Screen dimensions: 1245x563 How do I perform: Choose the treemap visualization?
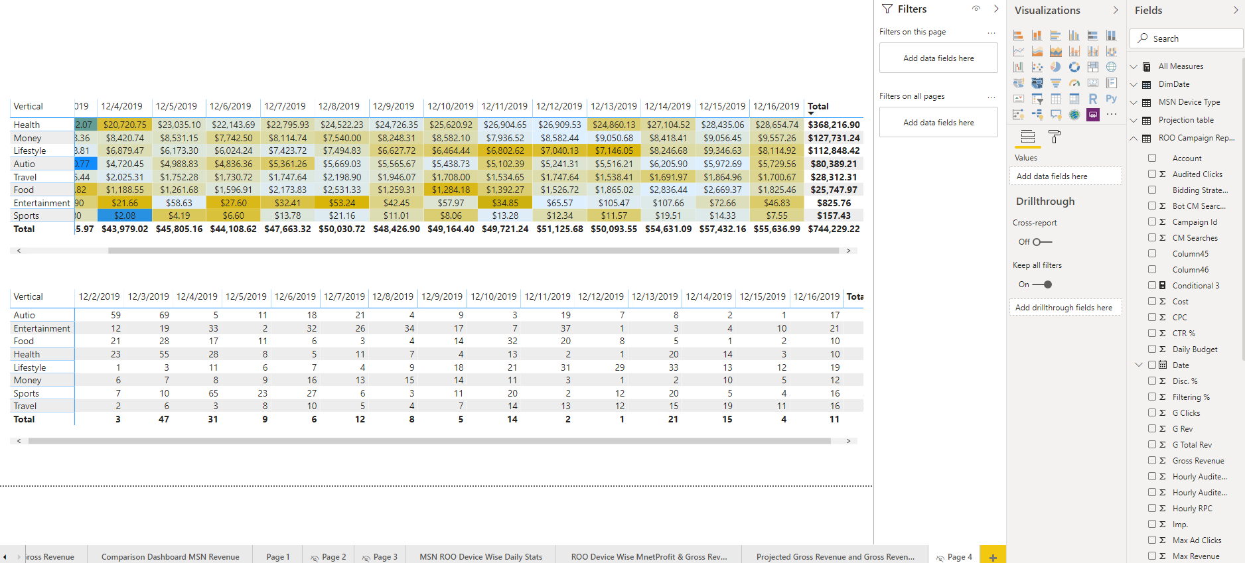1093,67
